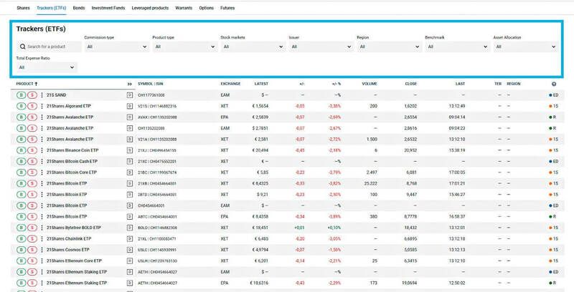Sort by the LAST column header
Image resolution: width=574 pixels, height=292 pixels.
pos(460,84)
